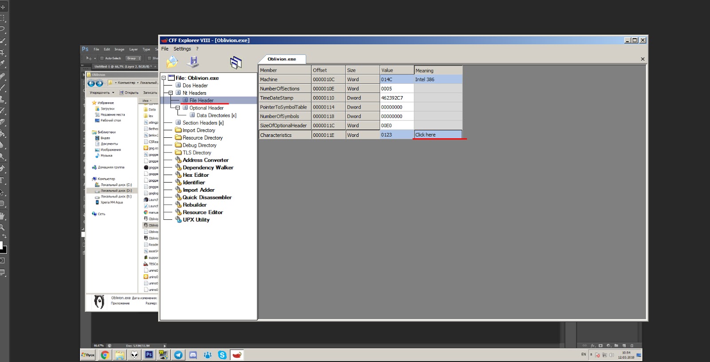Image resolution: width=710 pixels, height=362 pixels.
Task: Open Telegram from the taskbar
Action: coord(178,355)
